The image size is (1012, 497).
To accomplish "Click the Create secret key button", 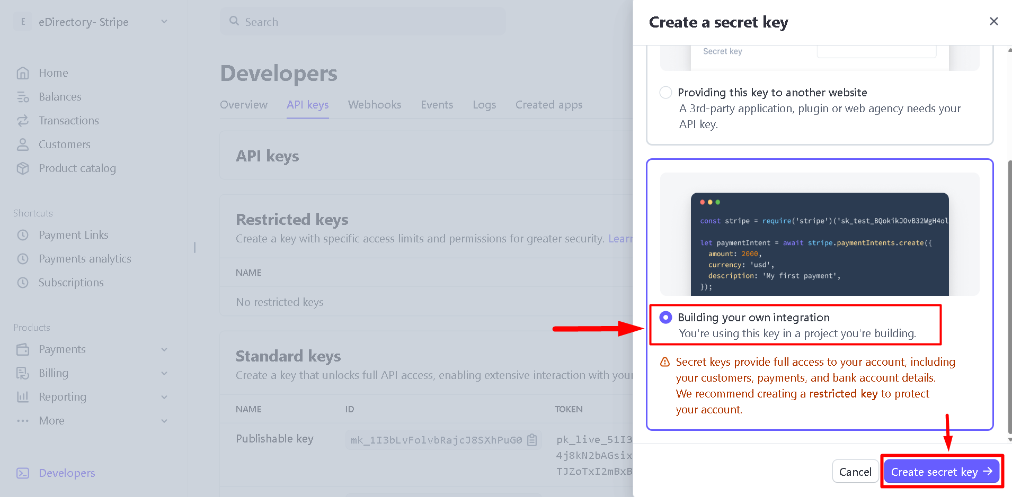I will coord(942,472).
